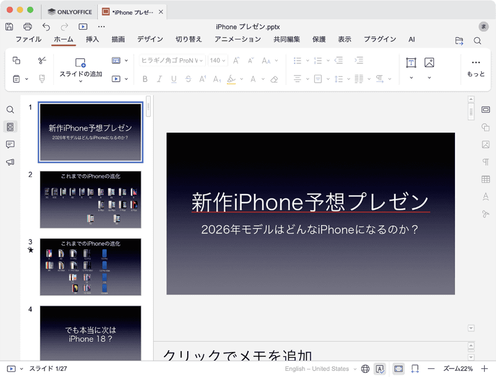
Task: Click the bullet list icon
Action: (298, 60)
